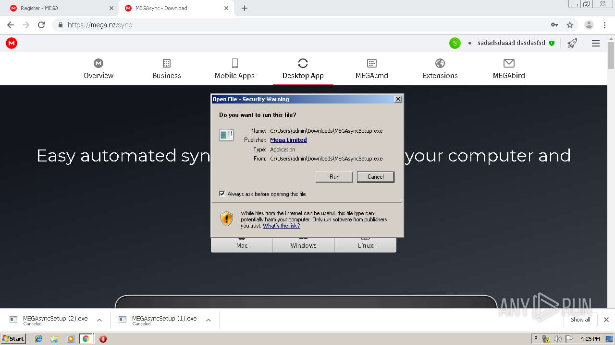This screenshot has height=345, width=615.
Task: Click the address bar URL field
Action: [x=307, y=25]
